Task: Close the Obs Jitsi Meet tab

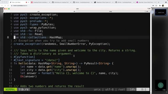Action: click(29, 2)
